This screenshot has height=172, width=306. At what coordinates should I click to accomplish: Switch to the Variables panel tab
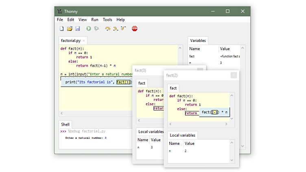pos(198,41)
